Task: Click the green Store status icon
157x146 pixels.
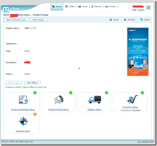Action: pos(111,20)
